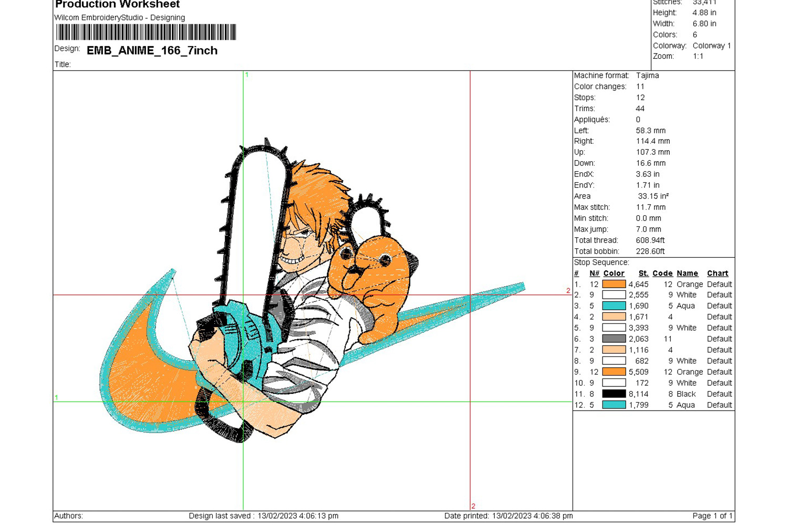Viewport: 789px width, 525px height.
Task: Select the Height value 4.88 in
Action: point(704,13)
